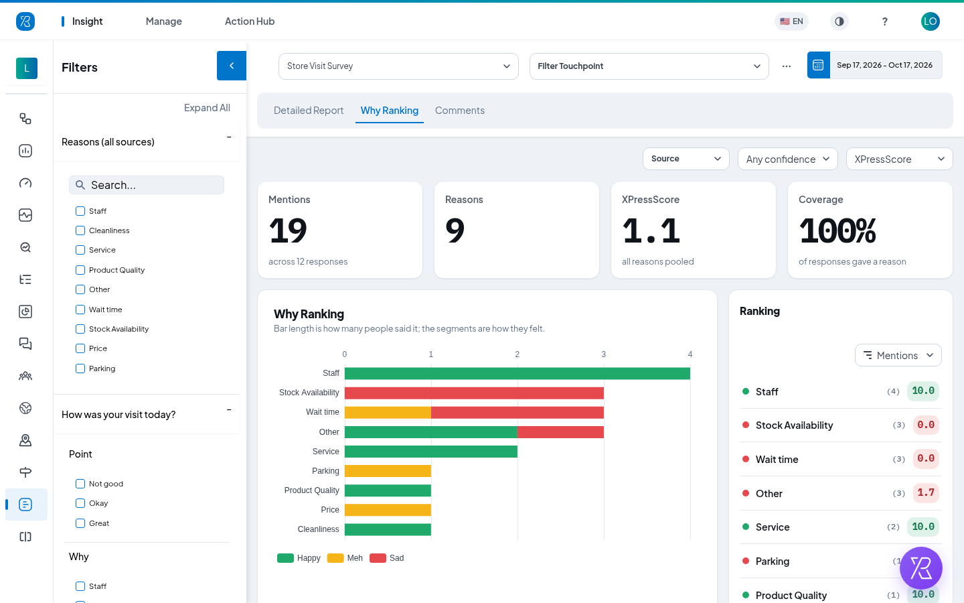The height and width of the screenshot is (603, 964).
Task: Open the help question mark icon
Action: point(885,21)
